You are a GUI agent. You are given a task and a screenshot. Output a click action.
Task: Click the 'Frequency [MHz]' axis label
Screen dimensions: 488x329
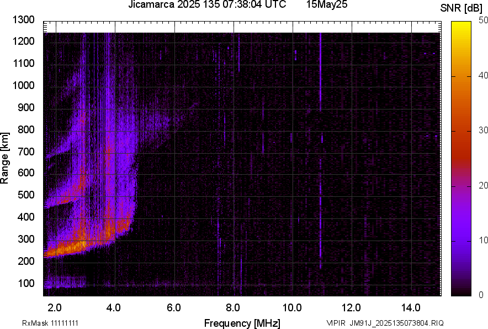pos(242,323)
